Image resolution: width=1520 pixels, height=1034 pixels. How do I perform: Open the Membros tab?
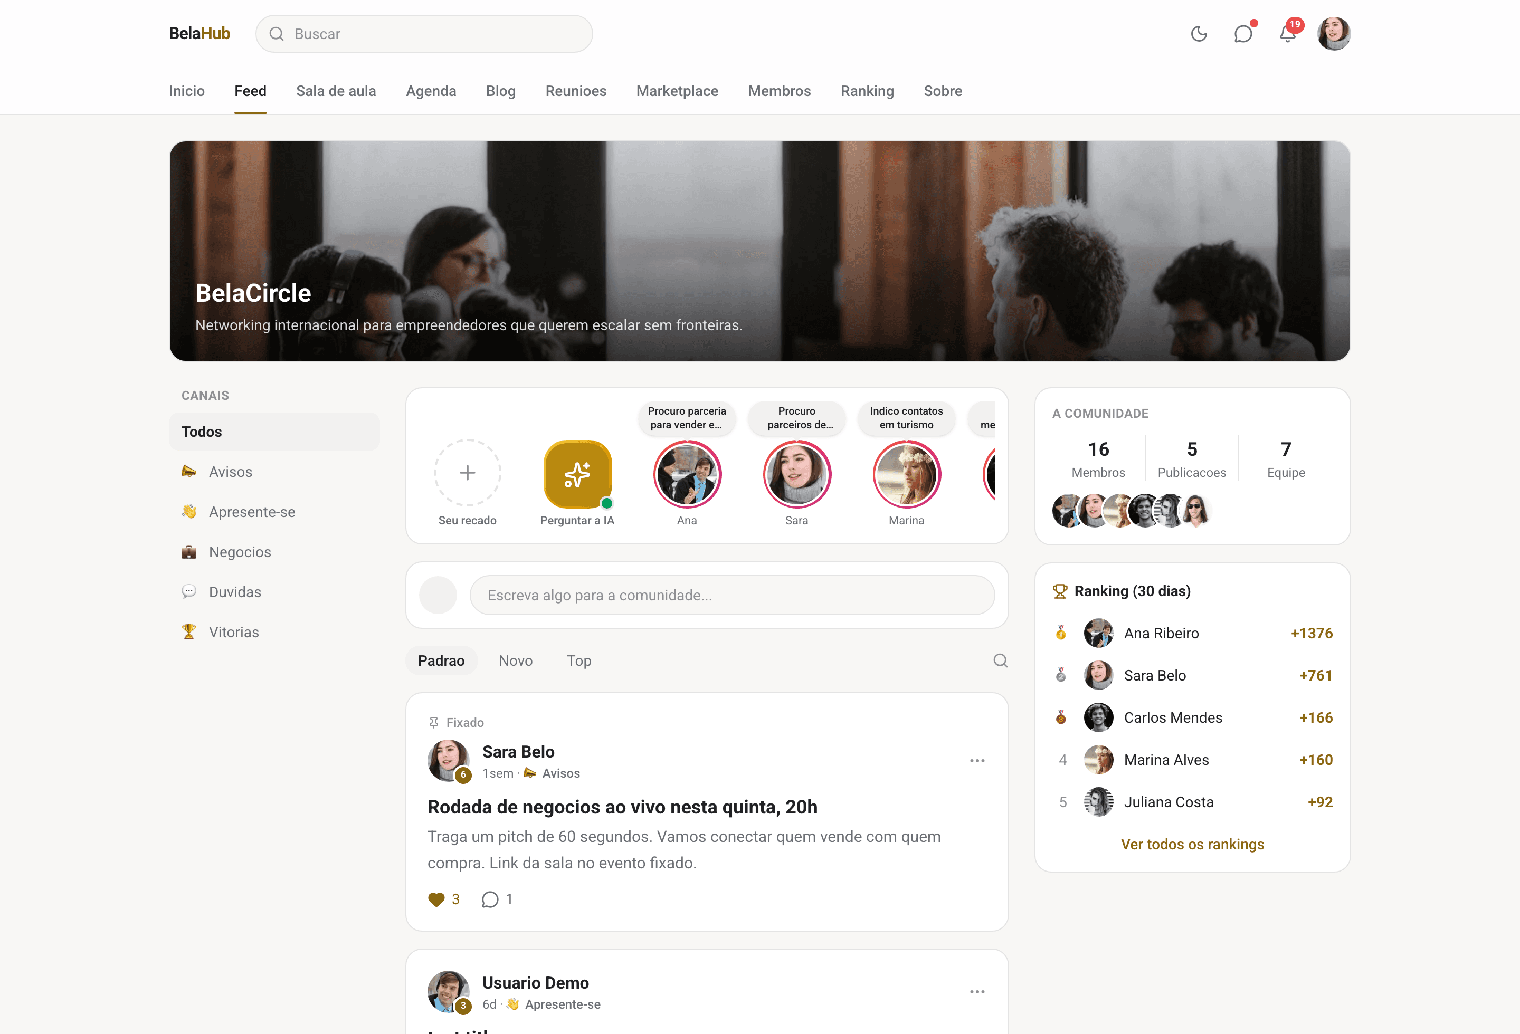(779, 91)
